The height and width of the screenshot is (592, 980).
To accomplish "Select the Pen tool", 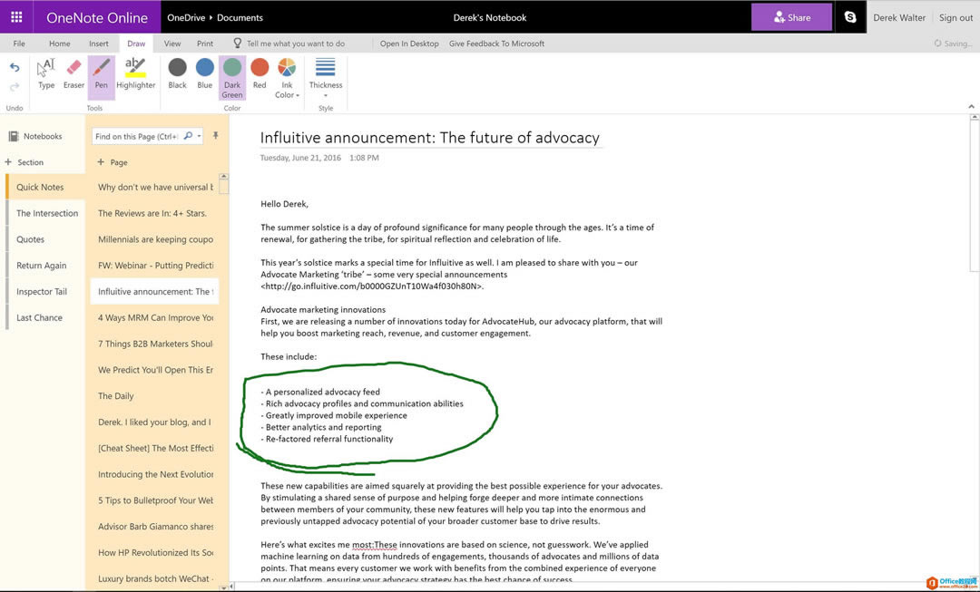I will click(101, 74).
